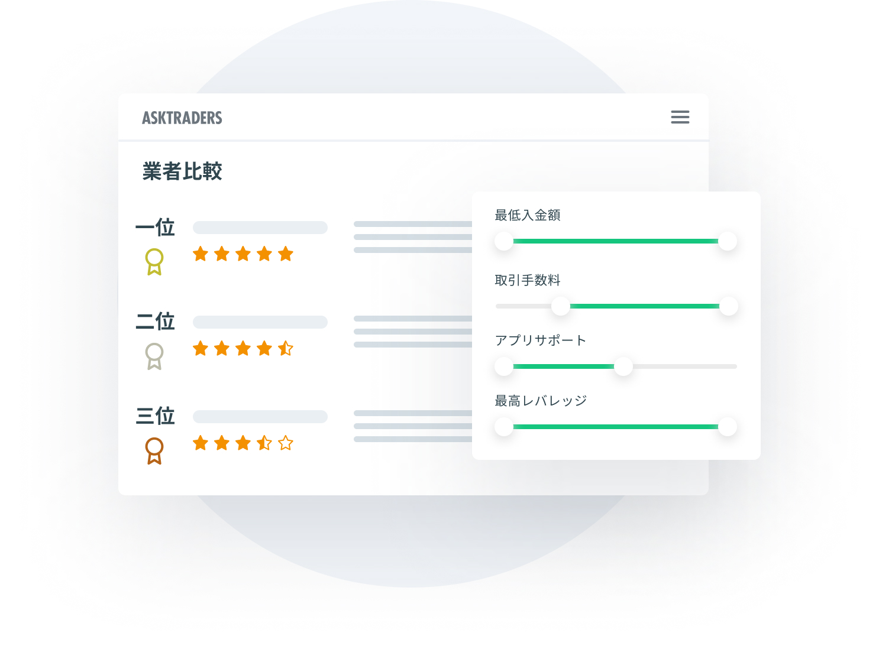
Task: Click the empty star in 三位 rating
Action: pos(286,443)
